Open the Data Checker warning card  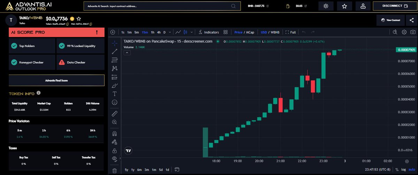click(80, 62)
